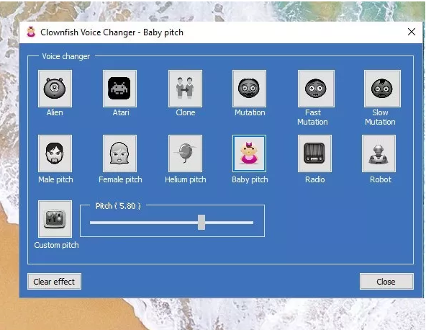
Task: Click the Clownfish app icon in title bar
Action: point(31,32)
